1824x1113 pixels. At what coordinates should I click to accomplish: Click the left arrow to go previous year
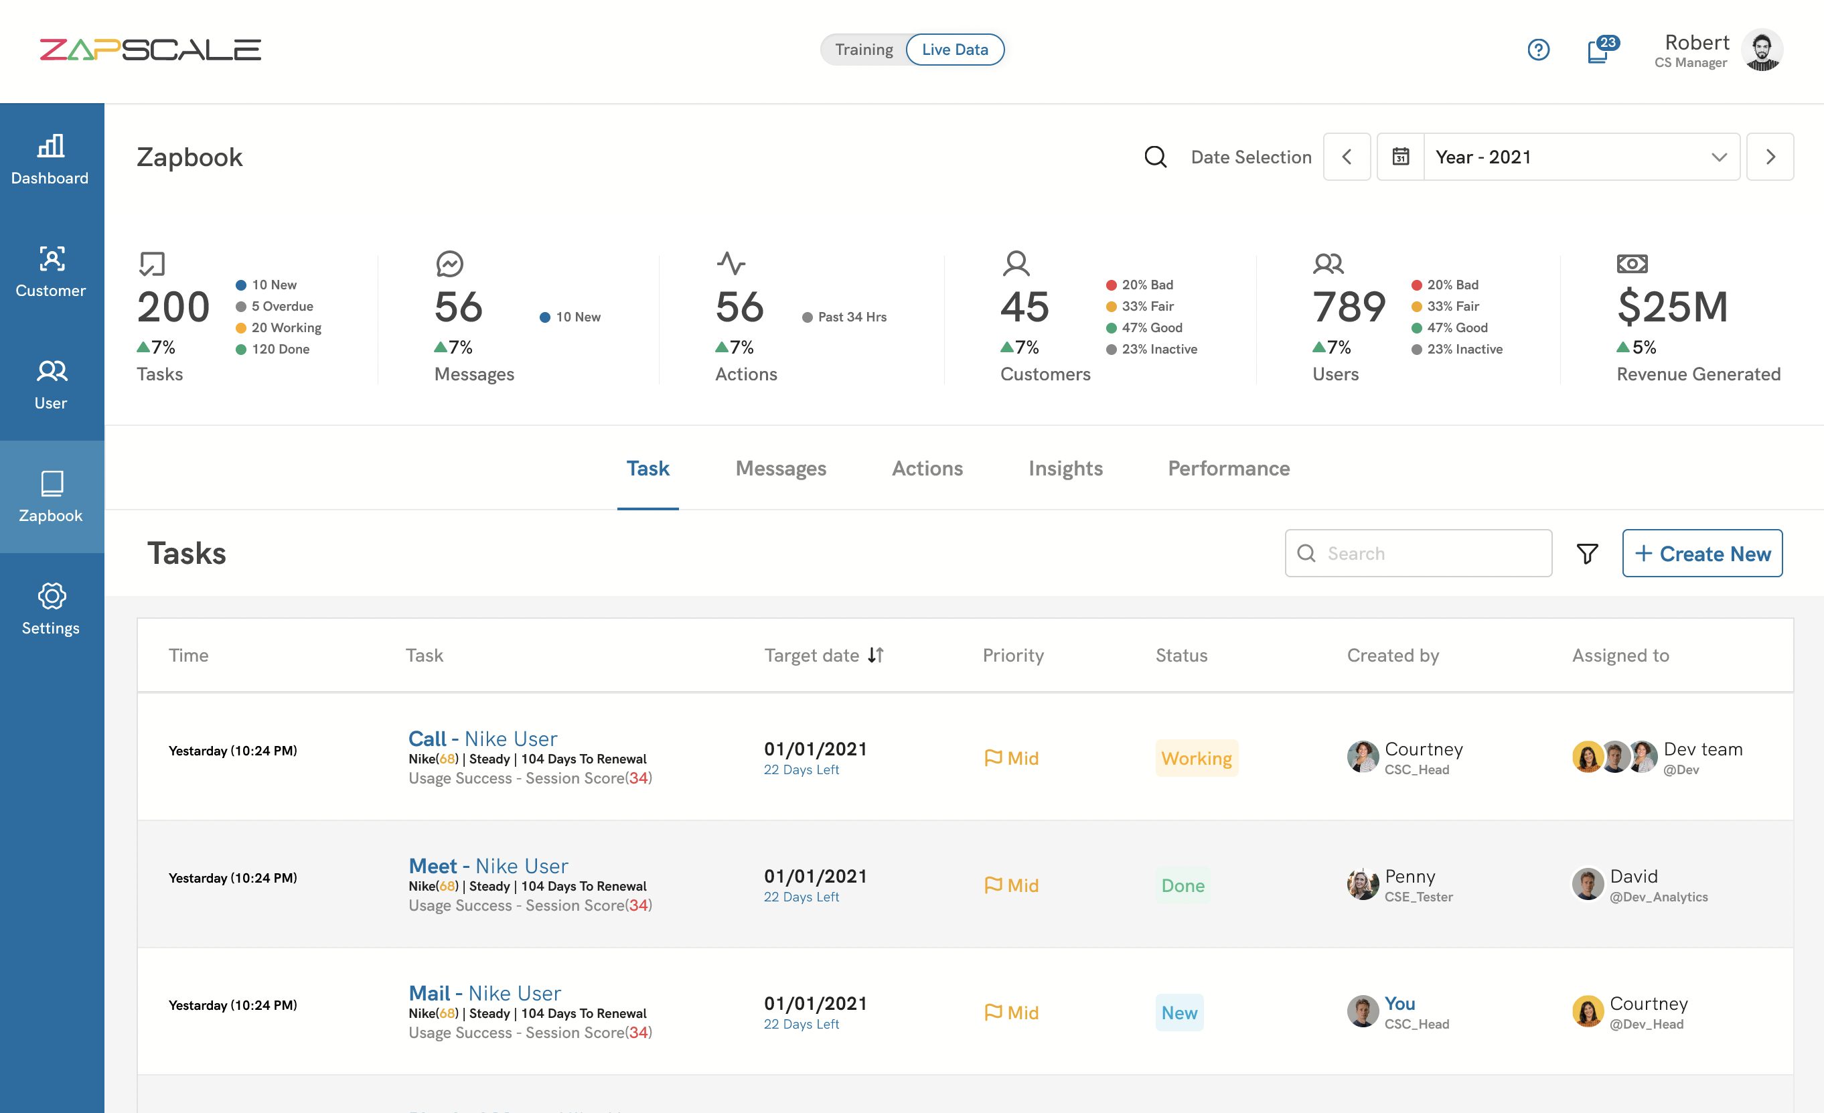[1347, 156]
